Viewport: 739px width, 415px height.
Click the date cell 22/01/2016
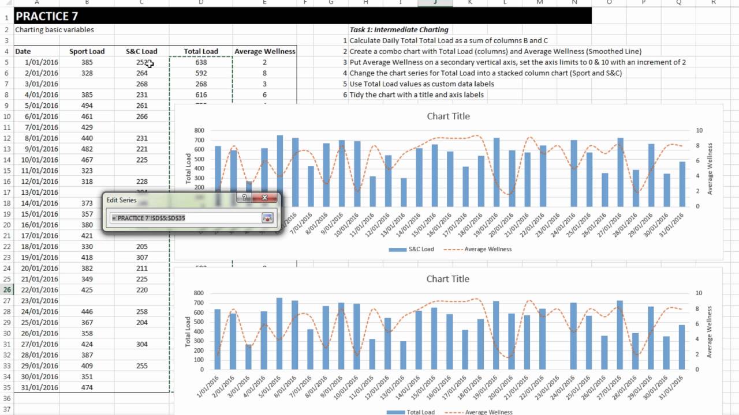click(x=36, y=290)
